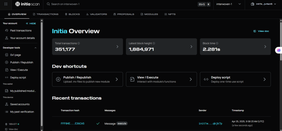Image resolution: width=282 pixels, height=131 pixels.
Task: Click the code brackets icon in Deploy script card
Action: pyautogui.click(x=206, y=79)
